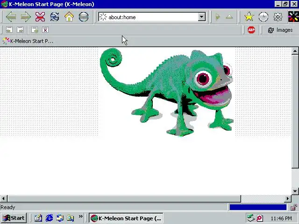The height and width of the screenshot is (224, 299).
Task: Click the horizontal scrollbar left arrow
Action: (3, 199)
